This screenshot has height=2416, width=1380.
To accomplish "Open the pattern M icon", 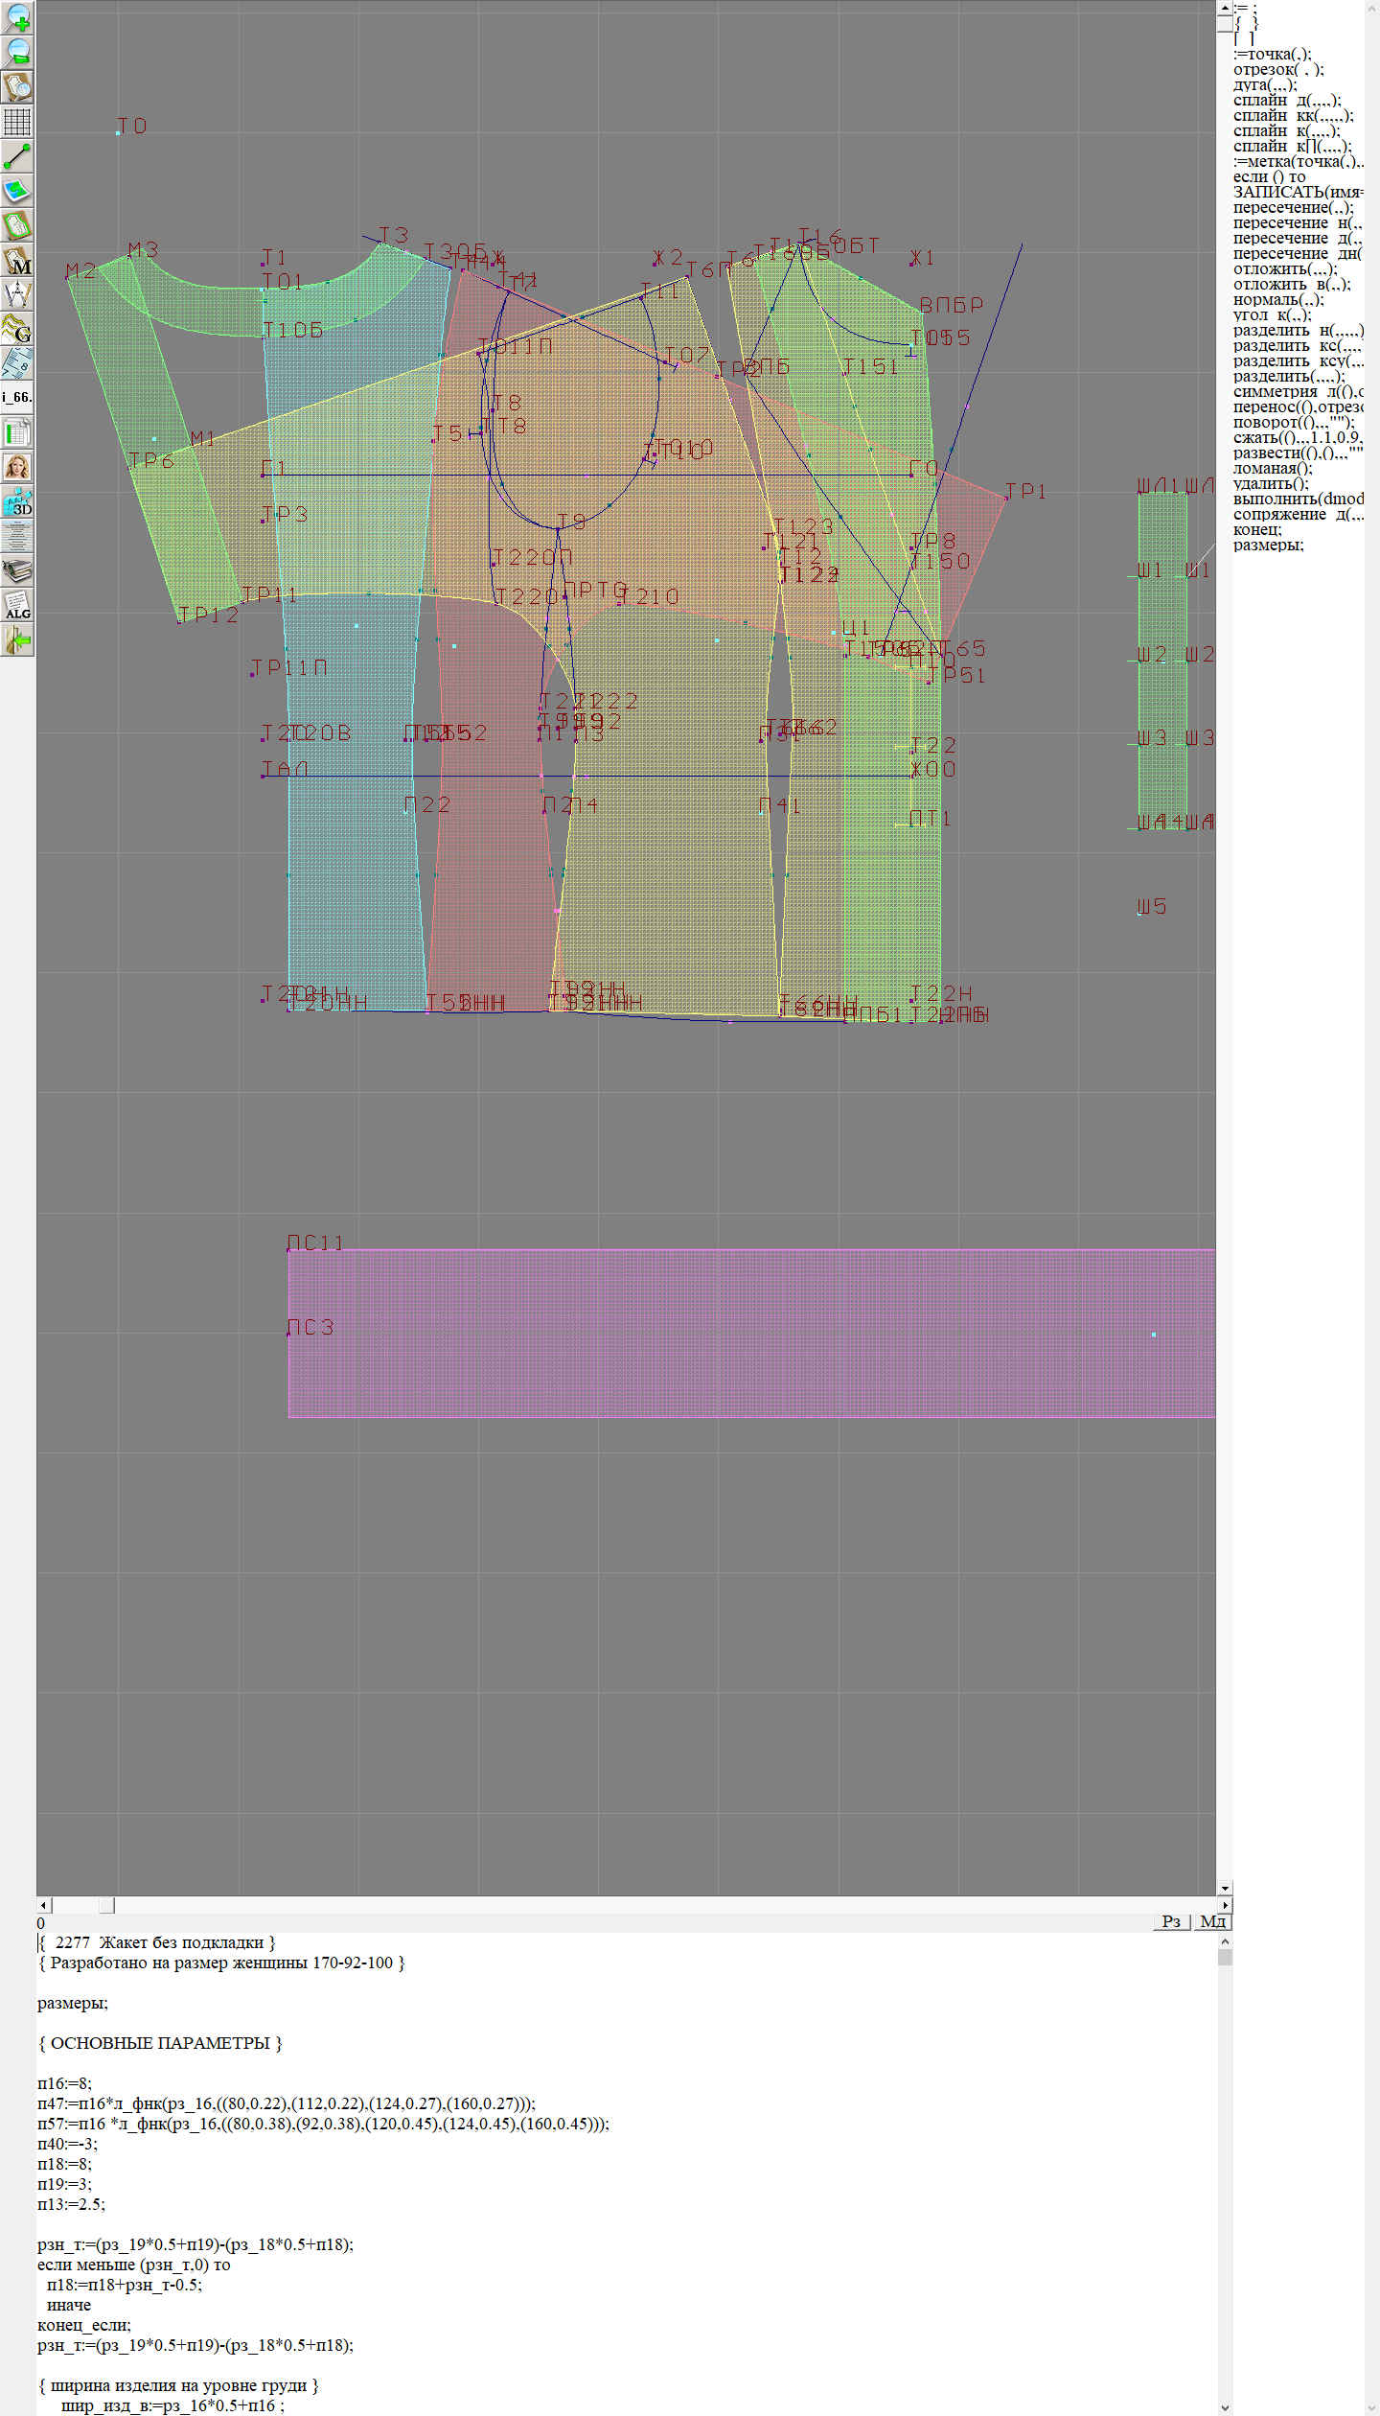I will click(x=17, y=261).
